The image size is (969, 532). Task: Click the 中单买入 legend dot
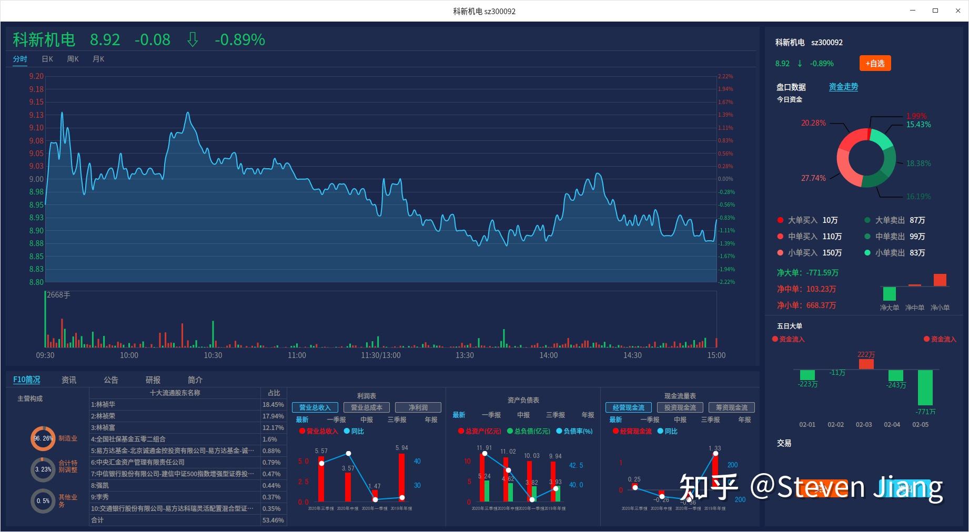click(x=780, y=237)
